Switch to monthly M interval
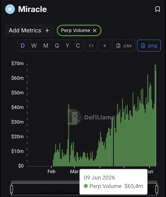This screenshot has width=166, height=197. click(x=46, y=45)
